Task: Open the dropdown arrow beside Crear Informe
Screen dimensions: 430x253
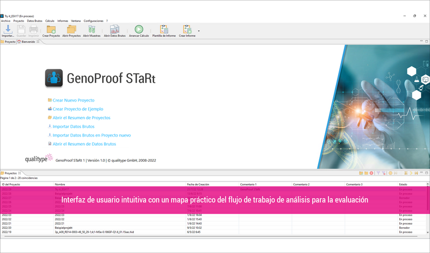Action: (x=199, y=31)
